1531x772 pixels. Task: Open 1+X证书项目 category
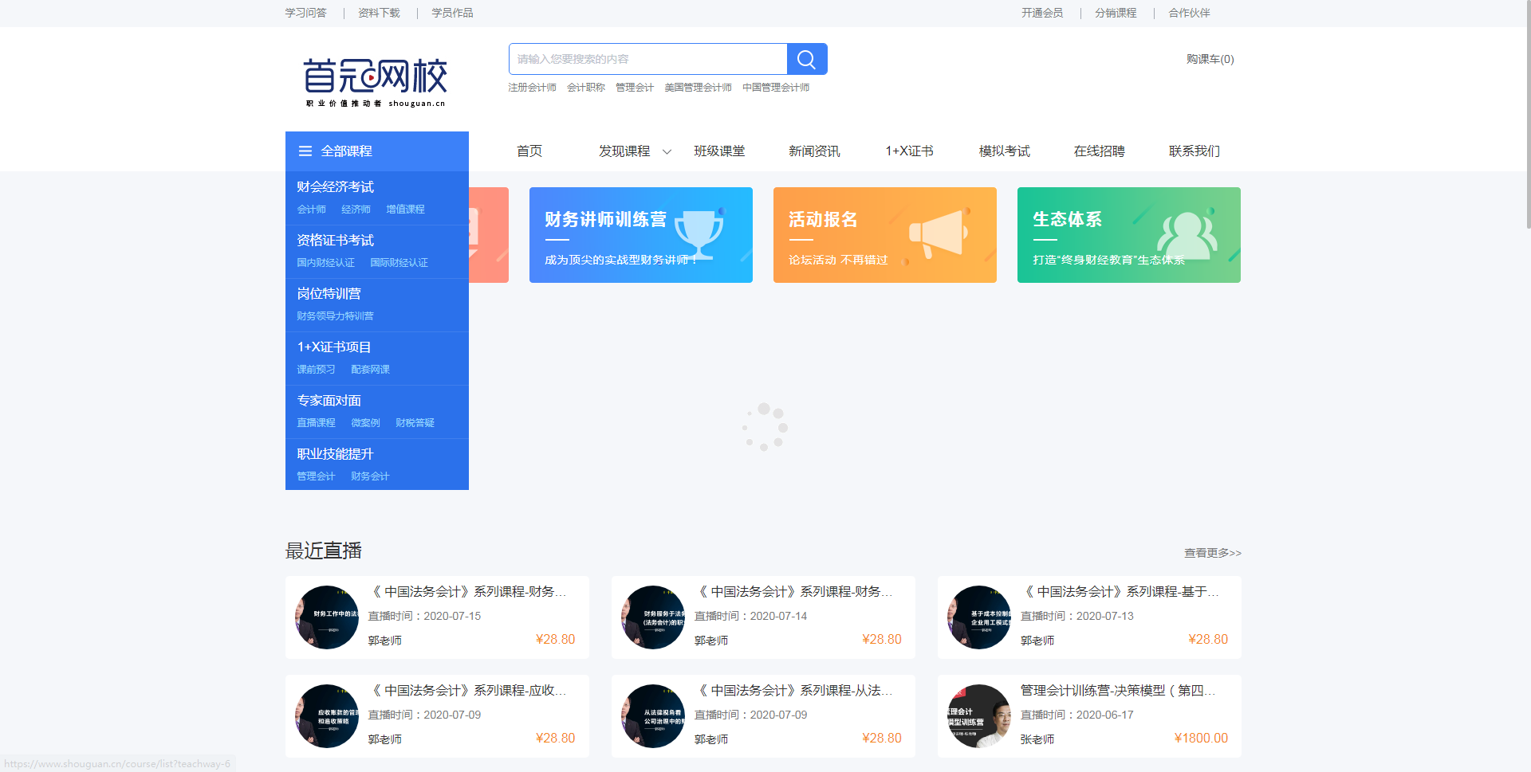click(334, 347)
